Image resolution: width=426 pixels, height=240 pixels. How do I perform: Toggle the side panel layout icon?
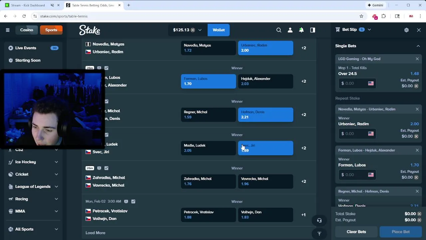(313, 30)
